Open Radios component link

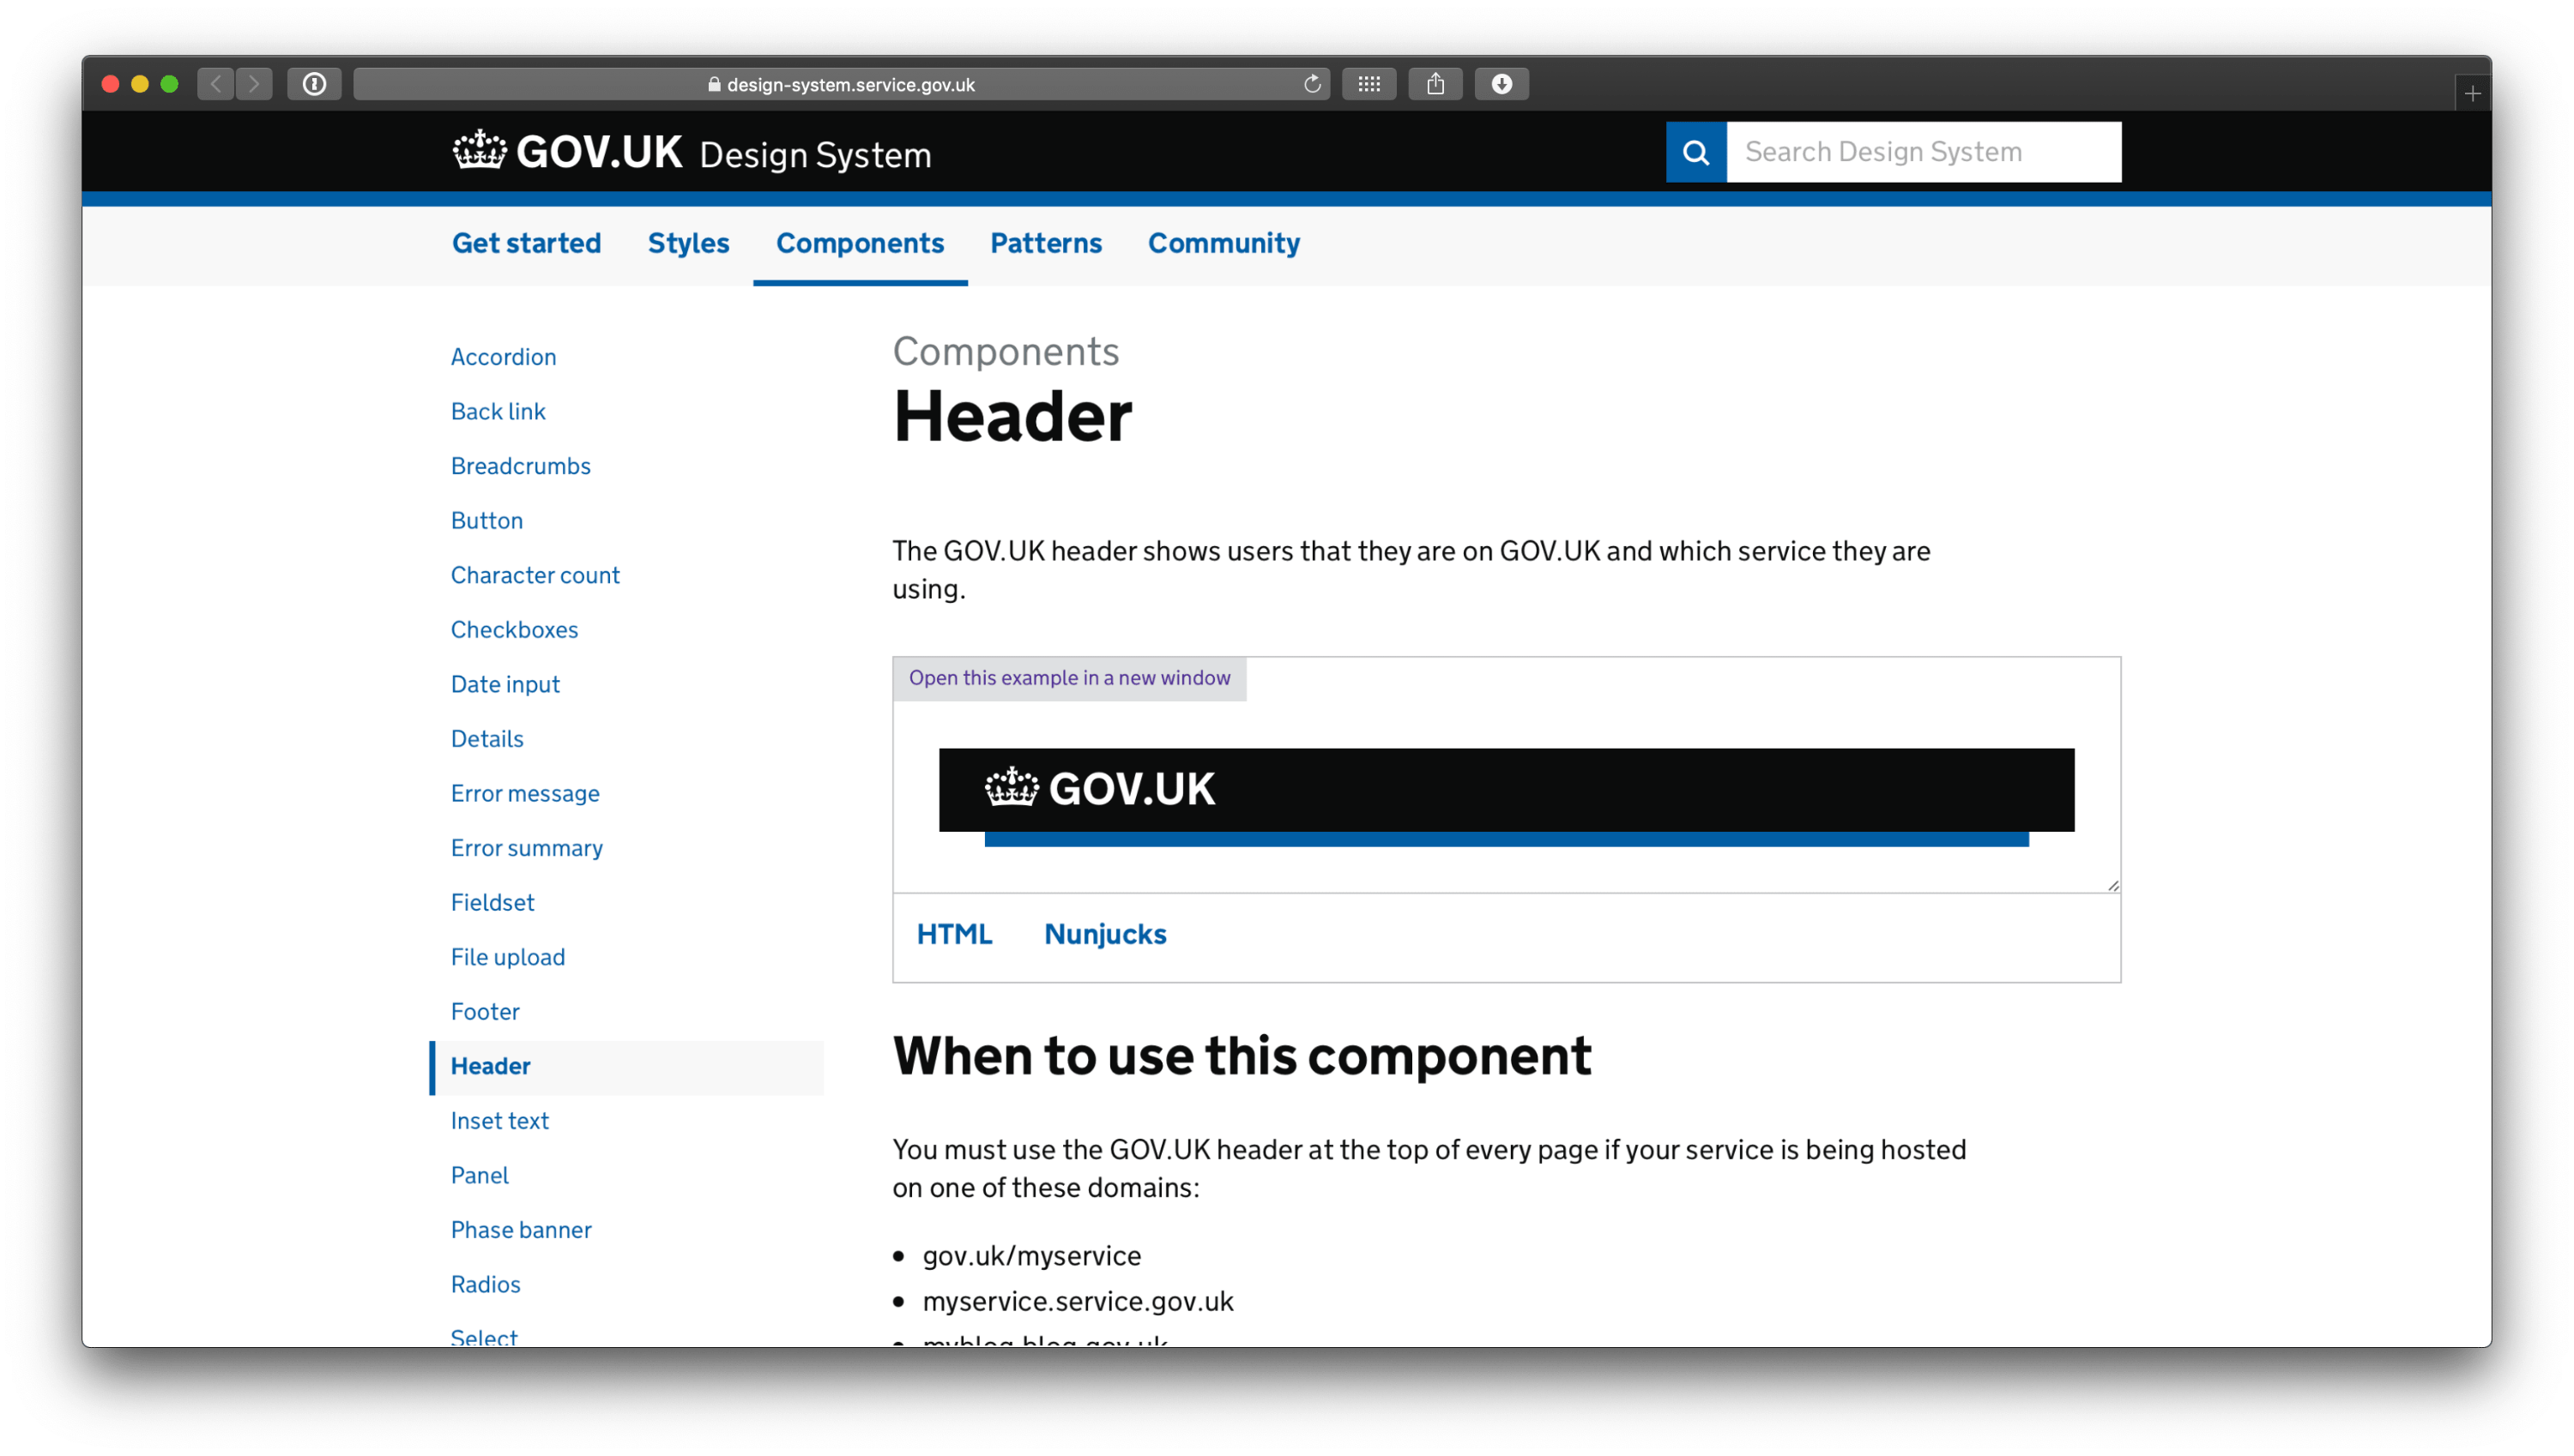pos(485,1285)
